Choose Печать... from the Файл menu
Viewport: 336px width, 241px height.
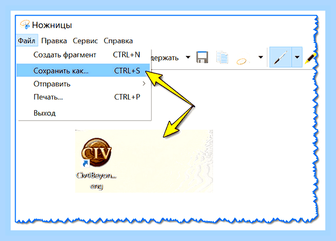point(84,97)
